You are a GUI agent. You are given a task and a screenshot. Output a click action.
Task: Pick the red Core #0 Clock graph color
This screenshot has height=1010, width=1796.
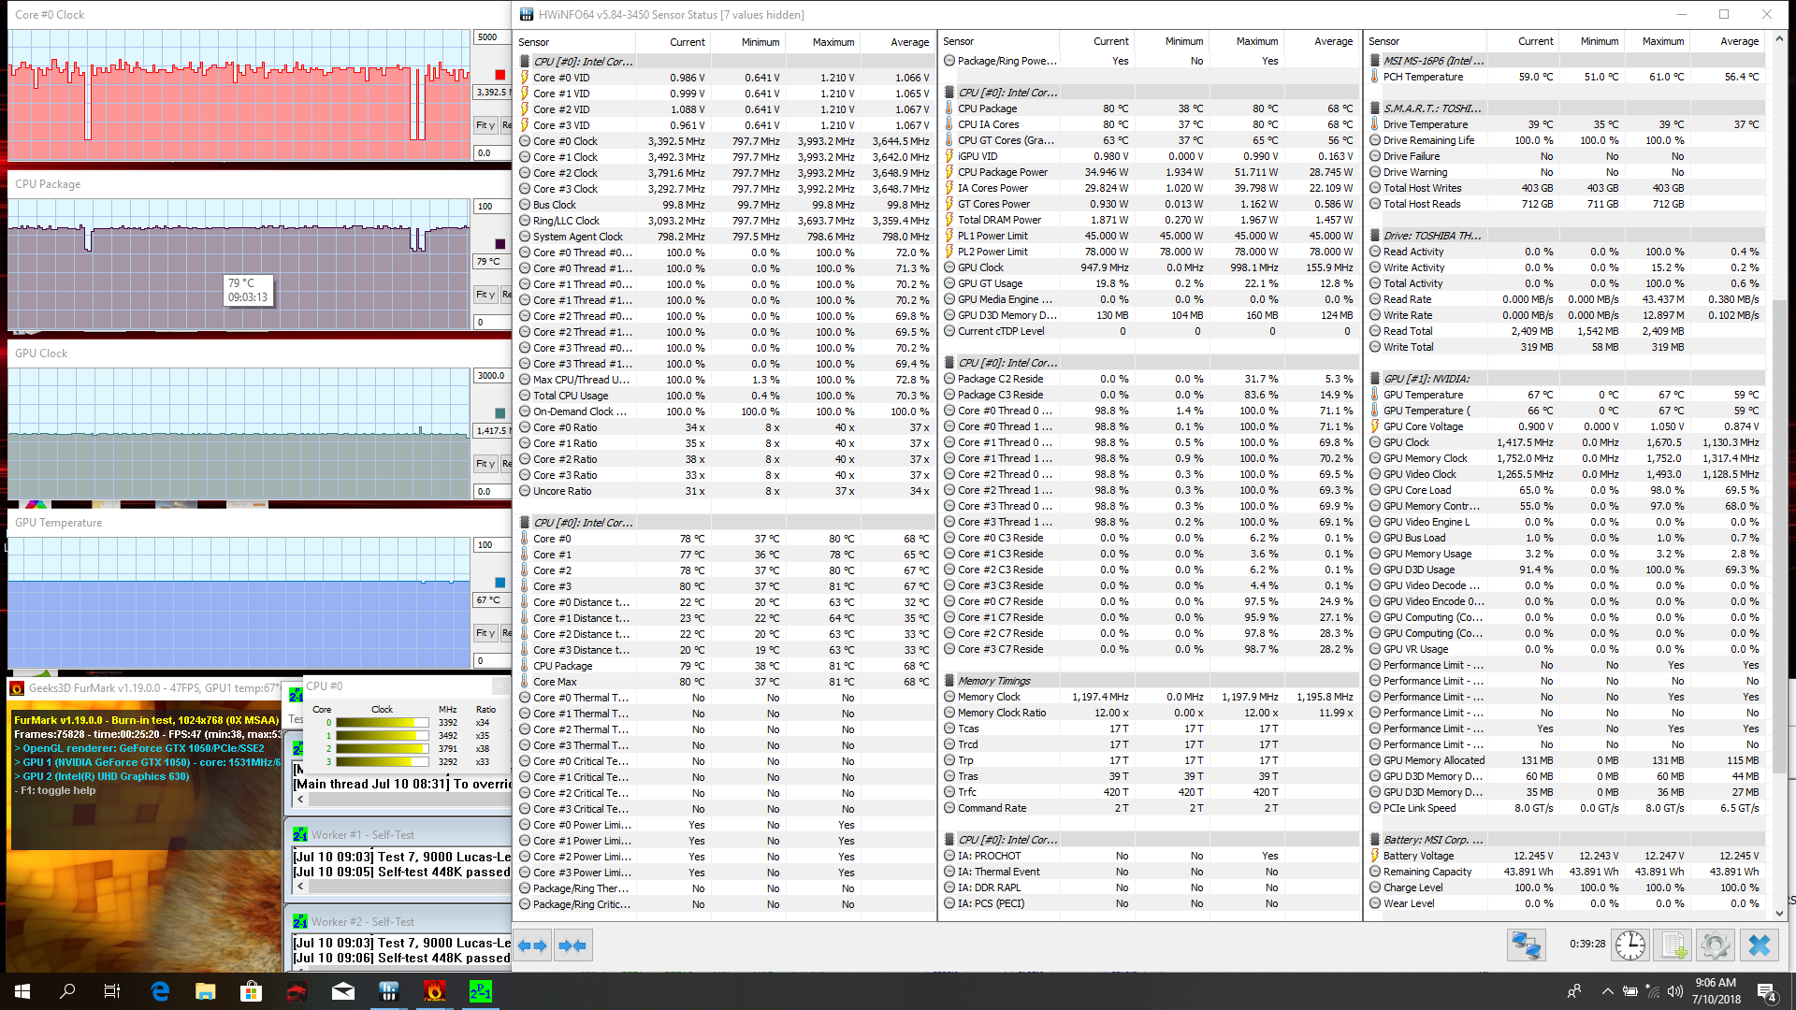click(500, 75)
